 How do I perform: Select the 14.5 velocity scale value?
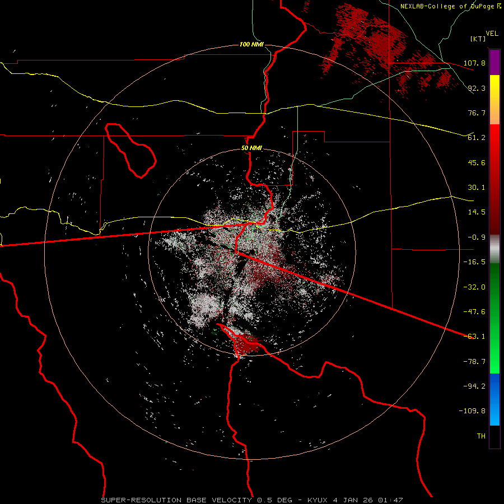click(477, 212)
